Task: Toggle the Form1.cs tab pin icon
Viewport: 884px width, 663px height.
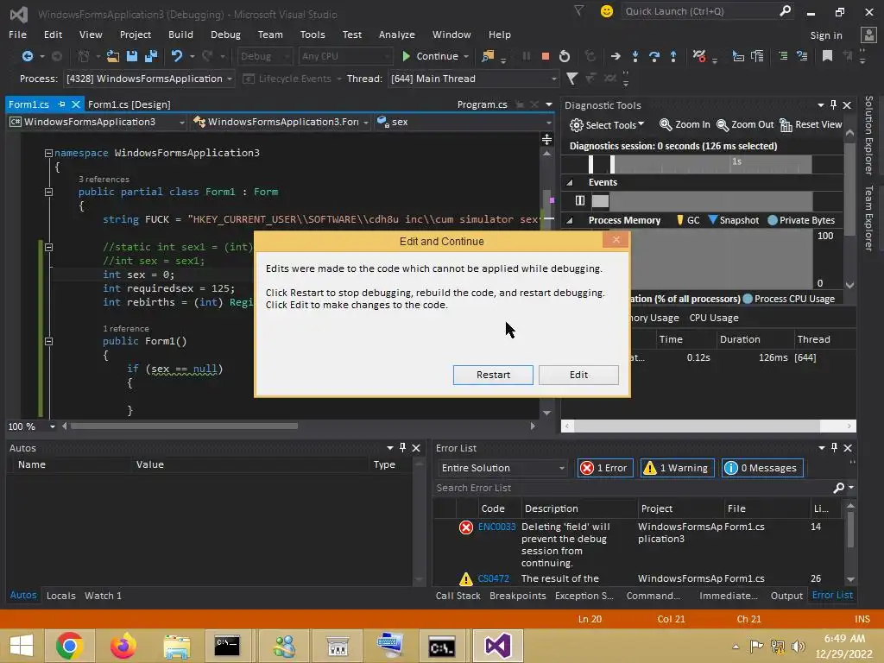Action: [61, 104]
